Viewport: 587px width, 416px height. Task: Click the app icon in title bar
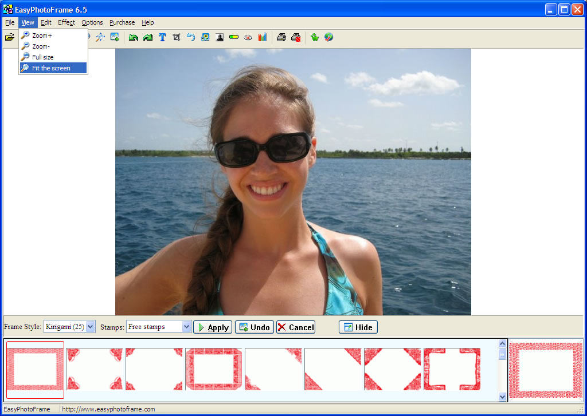click(x=7, y=9)
